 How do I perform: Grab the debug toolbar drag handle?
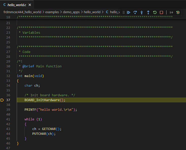tap(124, 12)
